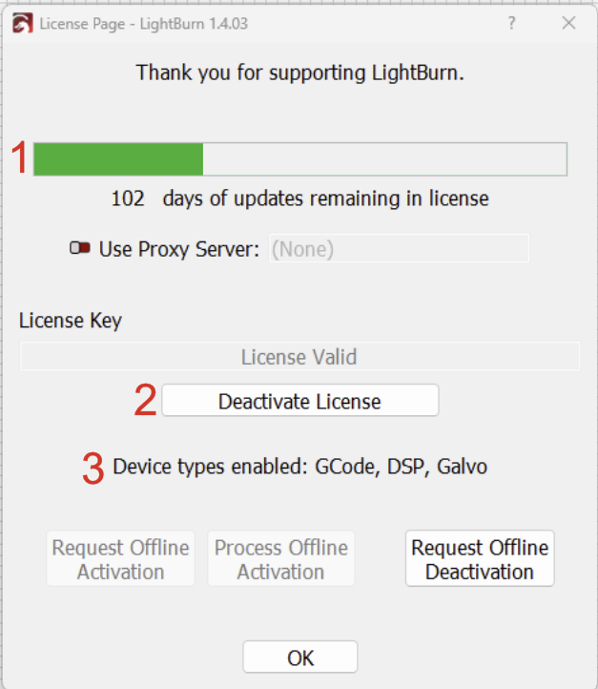Viewport: 598px width, 689px height.
Task: Click the Device types enabled text line
Action: coord(299,467)
